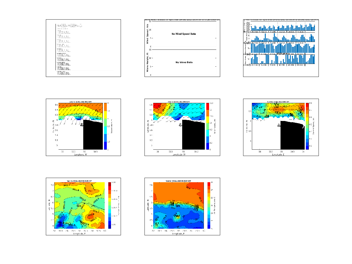Screen dimensions: 352x264
Task: Click the surface pressure map colorbar
Action: point(109,205)
